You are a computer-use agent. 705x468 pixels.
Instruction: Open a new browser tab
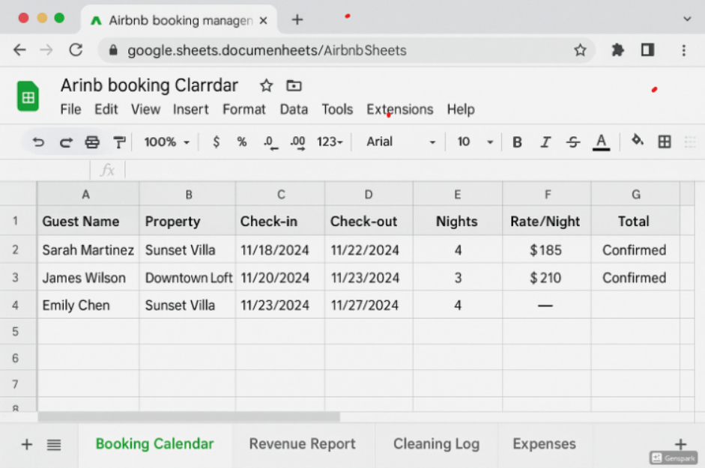pyautogui.click(x=297, y=19)
